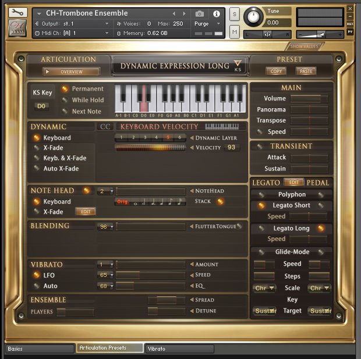Expand the articulation KS dropdown arrow

(238, 62)
